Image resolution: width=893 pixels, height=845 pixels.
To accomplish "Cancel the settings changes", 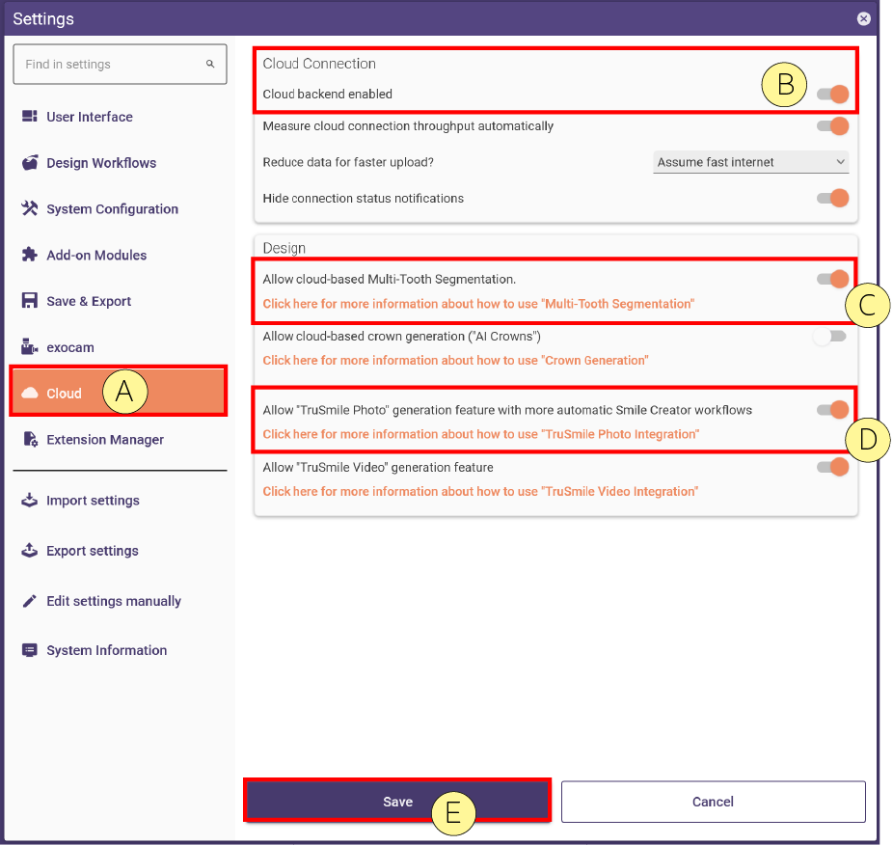I will [713, 802].
